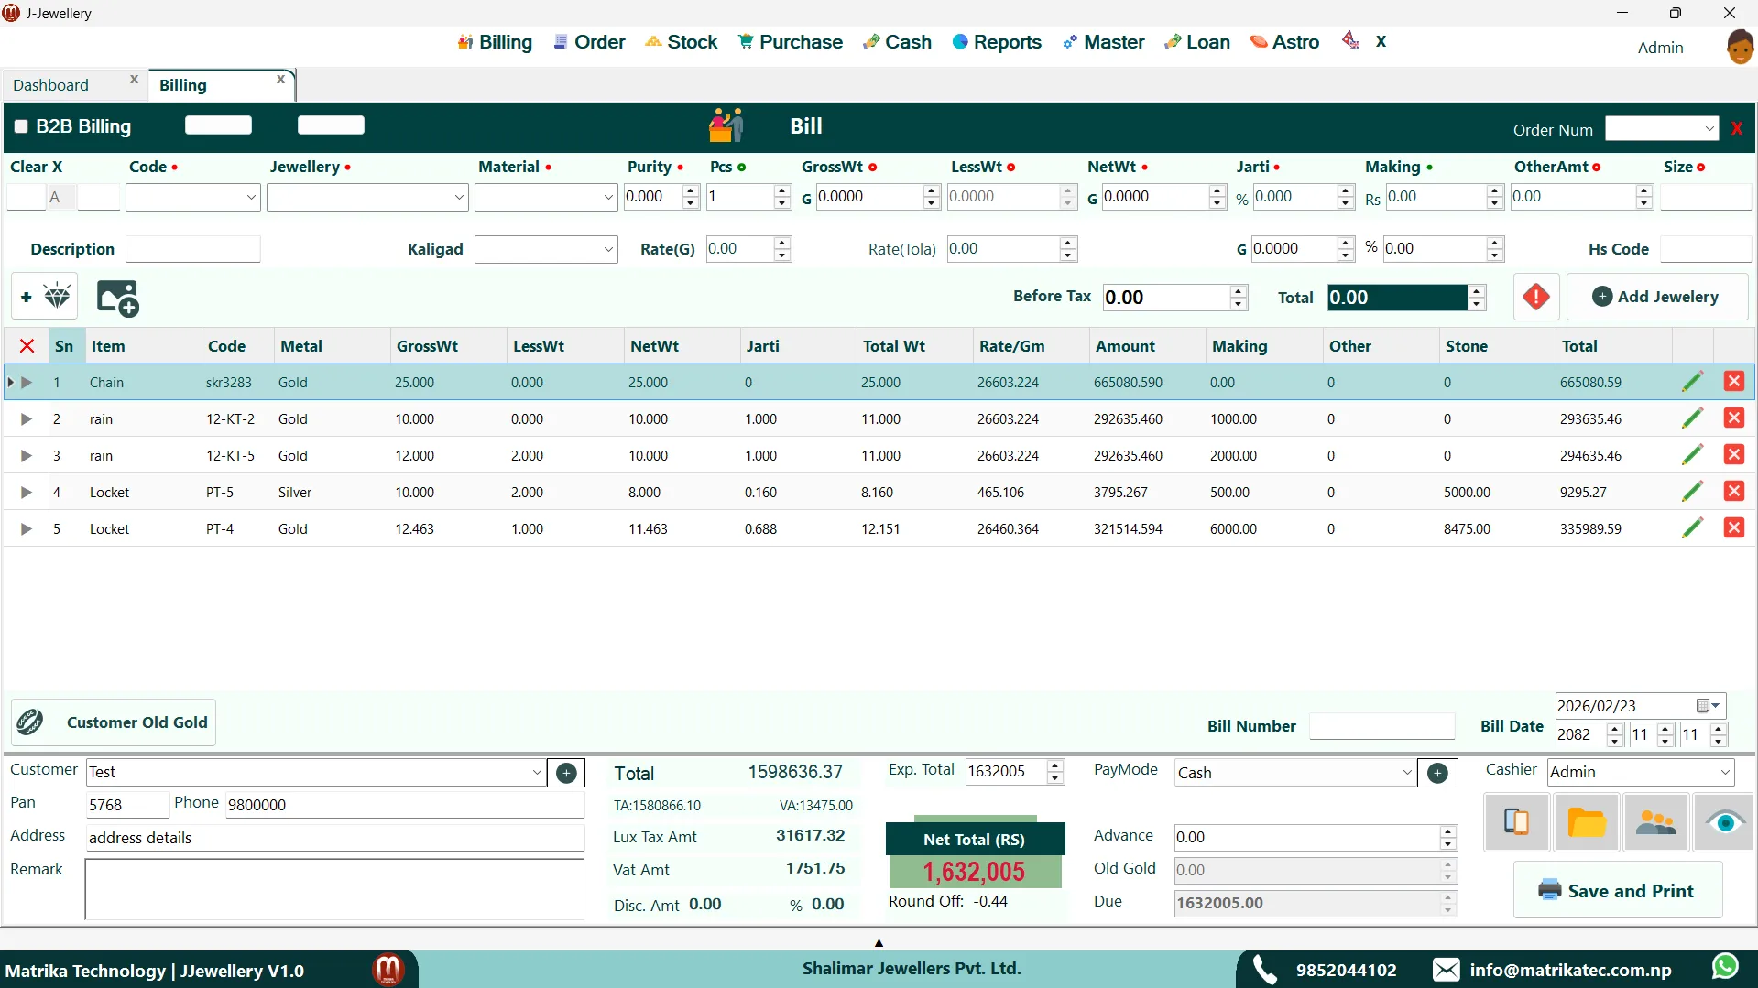
Task: Expand row 2 rain 12-KT-2 details
Action: point(27,418)
